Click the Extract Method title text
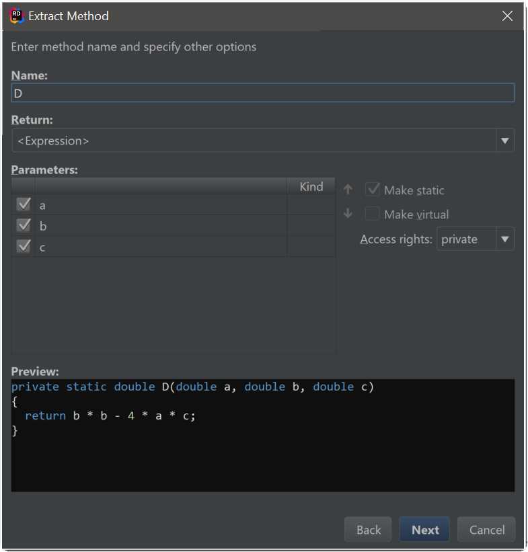 [69, 16]
